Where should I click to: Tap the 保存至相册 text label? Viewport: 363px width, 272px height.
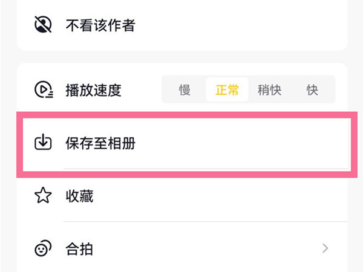99,144
